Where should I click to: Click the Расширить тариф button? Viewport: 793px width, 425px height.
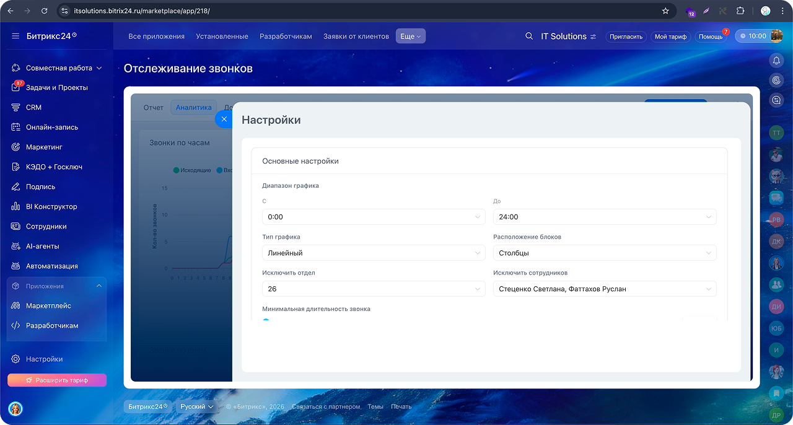click(57, 380)
